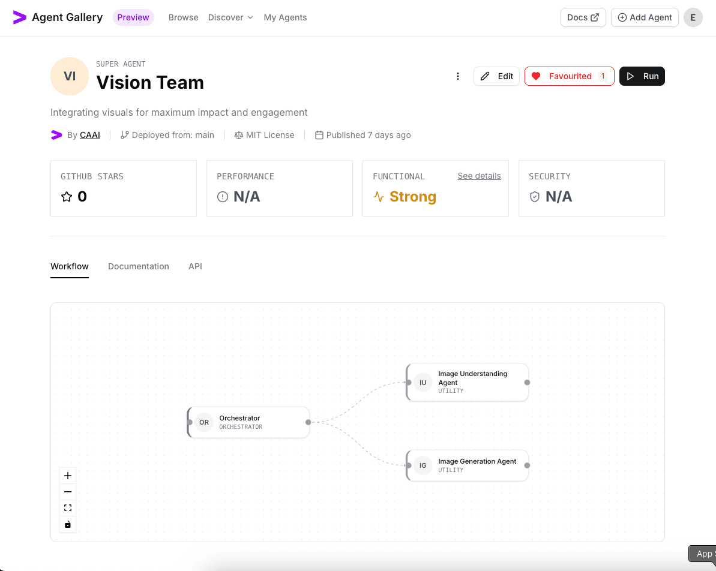Viewport: 716px width, 571px height.
Task: Click the security shield icon
Action: click(534, 196)
